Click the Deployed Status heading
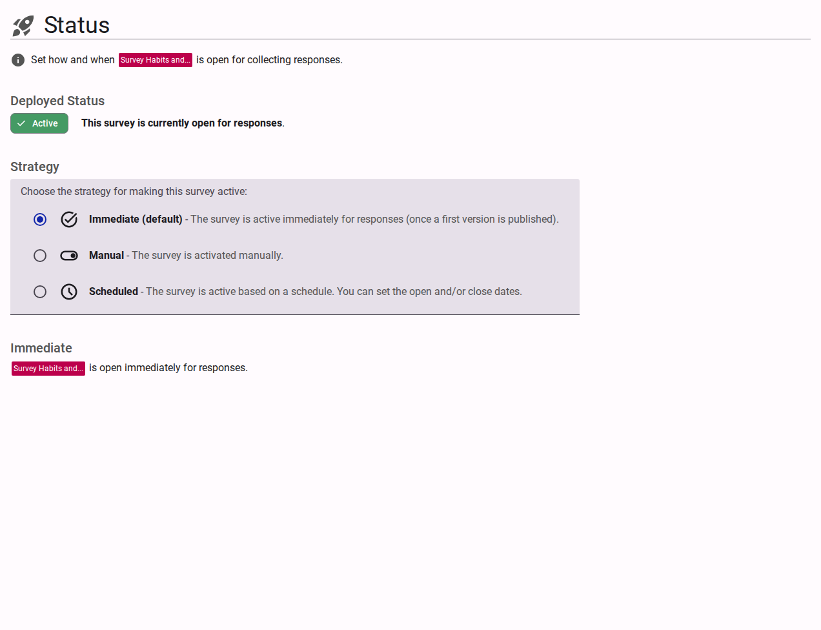This screenshot has width=821, height=630. (57, 101)
